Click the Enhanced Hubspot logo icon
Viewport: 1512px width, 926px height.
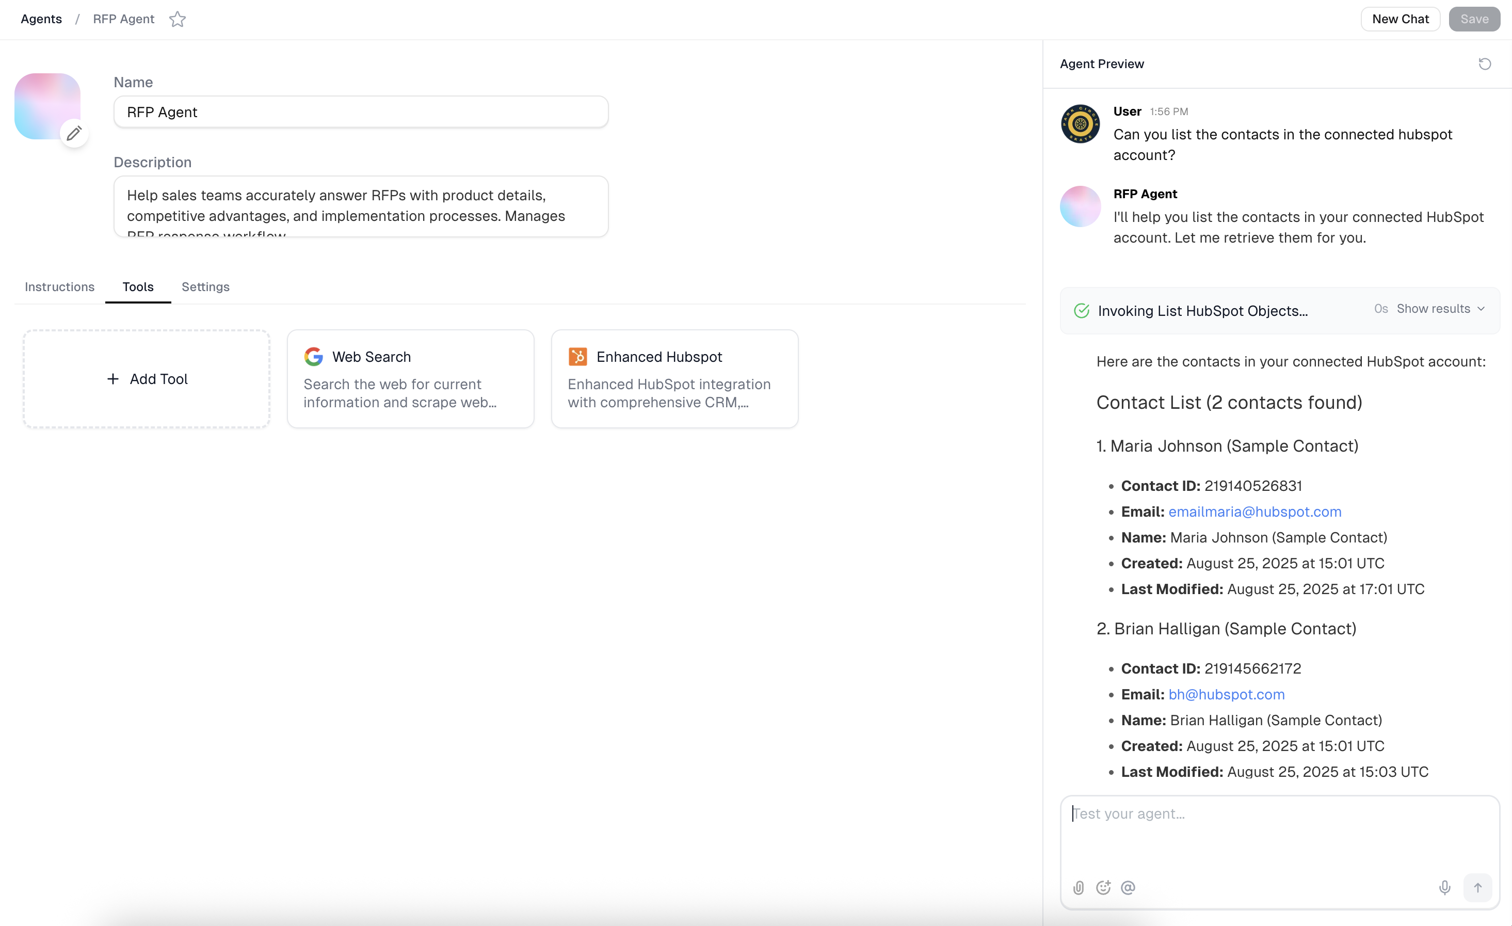577,357
